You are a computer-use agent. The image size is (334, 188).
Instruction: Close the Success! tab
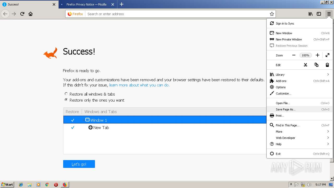[x=54, y=4]
